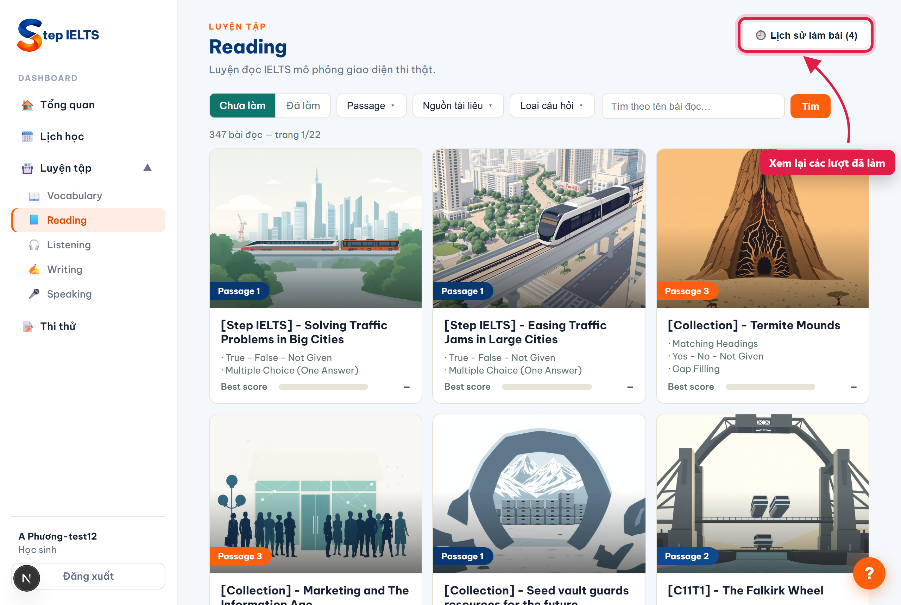
Task: Click the Marketing crowd silhouette thumbnail
Action: click(315, 494)
